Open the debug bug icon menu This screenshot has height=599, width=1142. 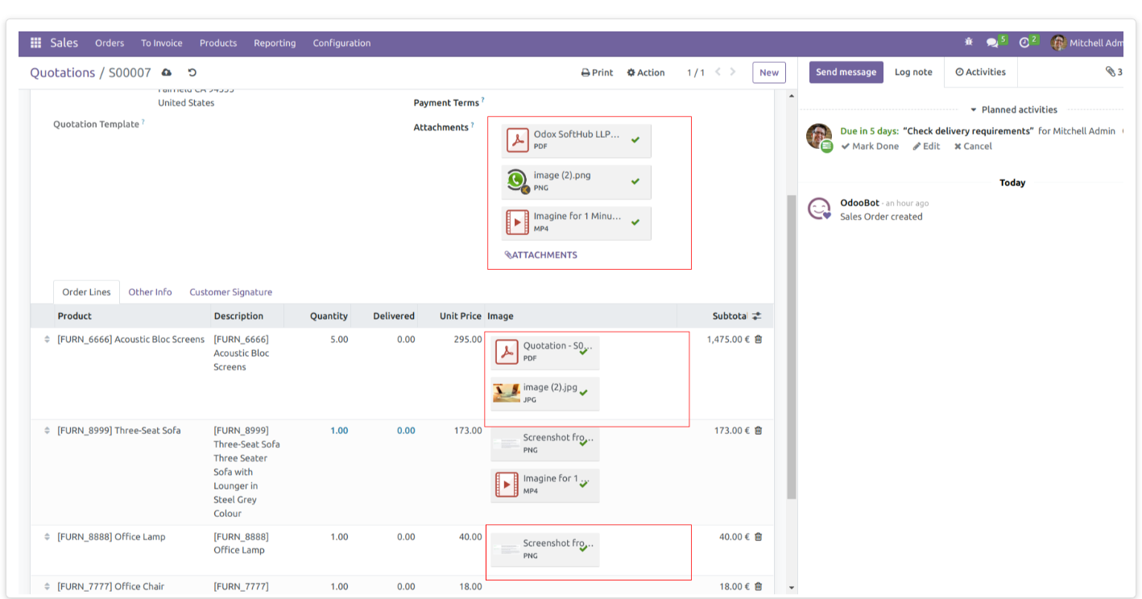click(968, 42)
